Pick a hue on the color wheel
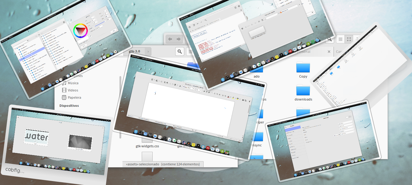This screenshot has width=412, height=185. coord(81,30)
